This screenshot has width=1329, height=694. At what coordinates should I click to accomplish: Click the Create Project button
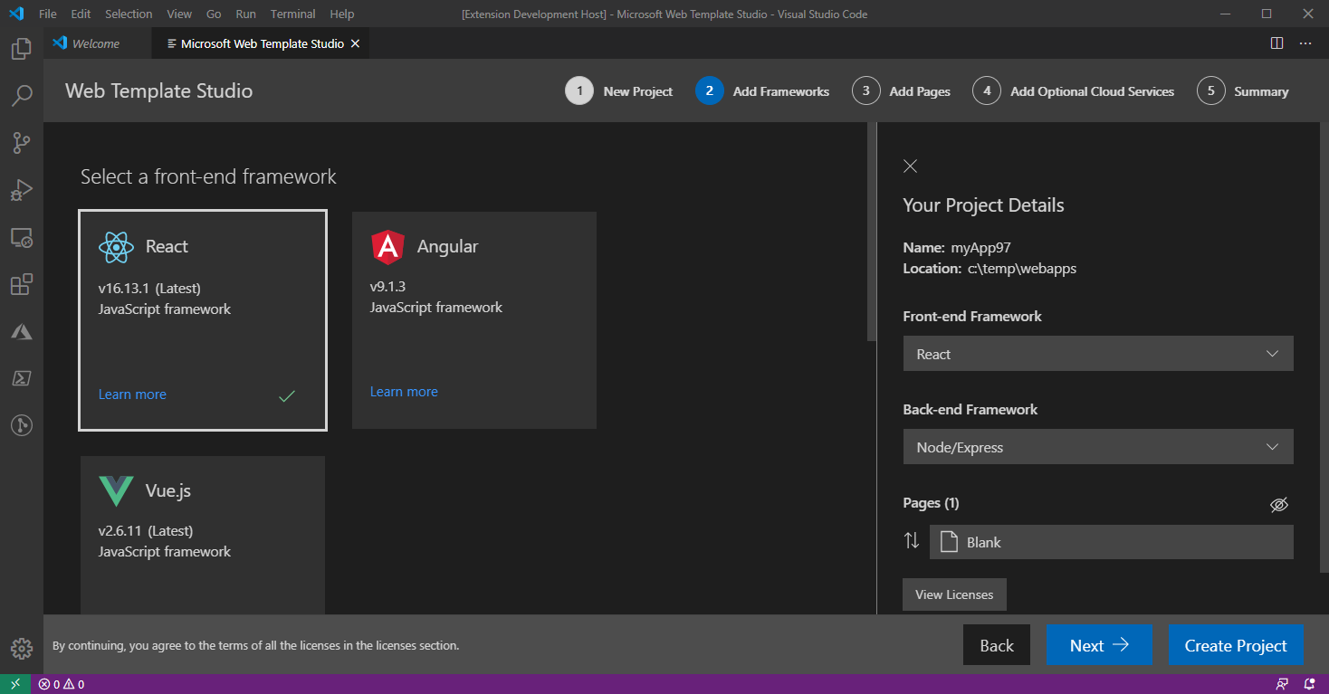[x=1236, y=645]
